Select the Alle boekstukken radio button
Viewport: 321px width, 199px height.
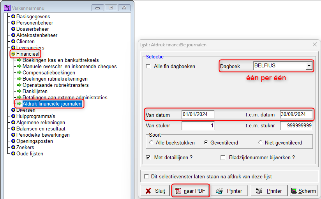pos(151,143)
